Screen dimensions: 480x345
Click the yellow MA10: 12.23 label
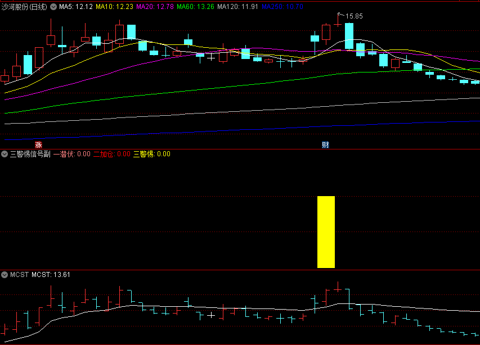click(114, 7)
